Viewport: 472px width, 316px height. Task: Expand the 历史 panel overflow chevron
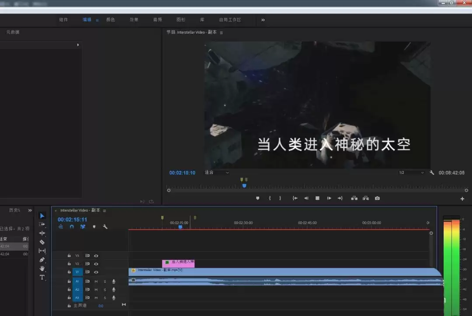click(30, 210)
